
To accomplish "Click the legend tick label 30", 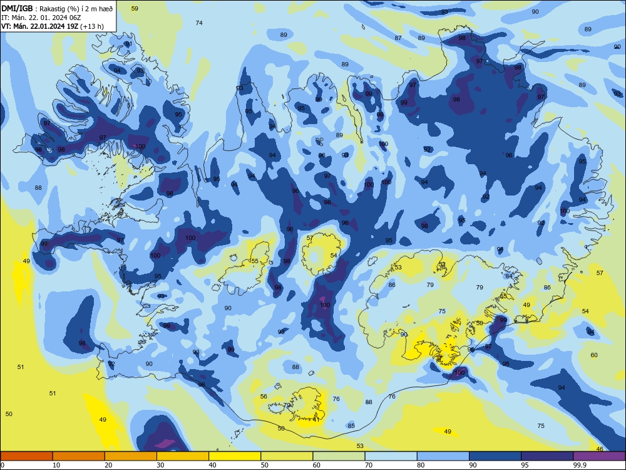I will point(160,465).
